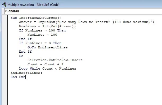162x105 pixels.
Task: Click 'Loop While Count < NumLines' line
Action: coord(48,69)
